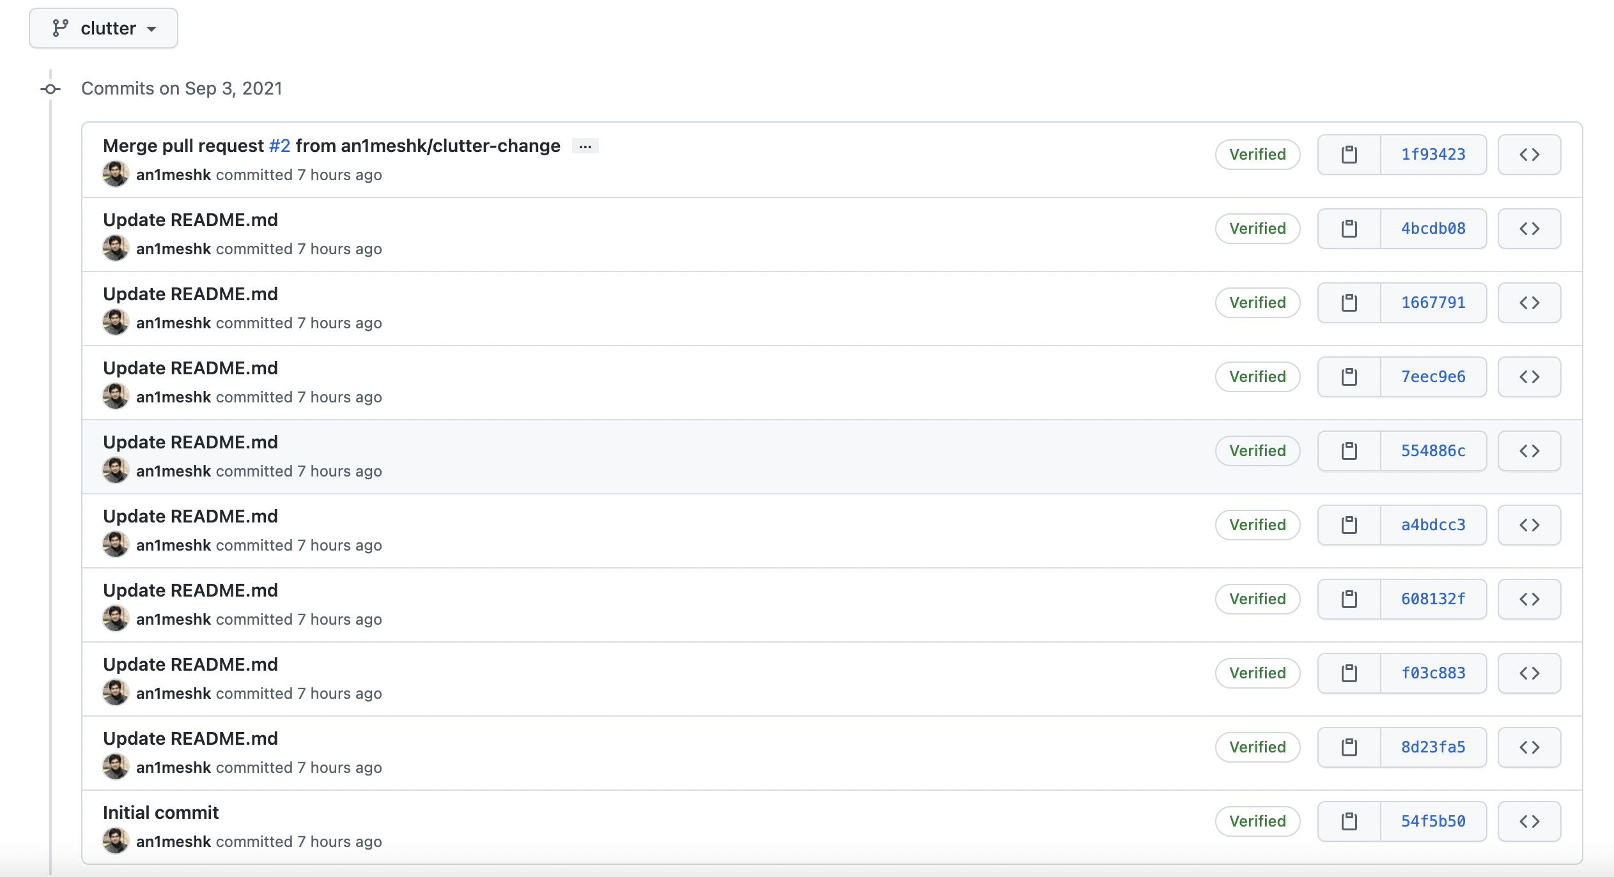This screenshot has height=877, width=1614.
Task: Click the Verified badge on the Initial commit
Action: [x=1257, y=821]
